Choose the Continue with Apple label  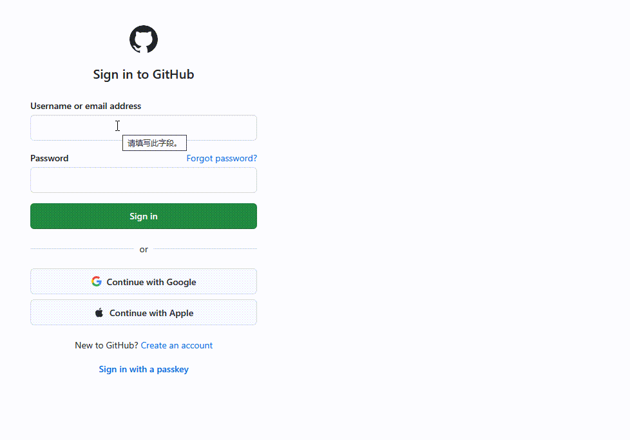click(x=151, y=313)
